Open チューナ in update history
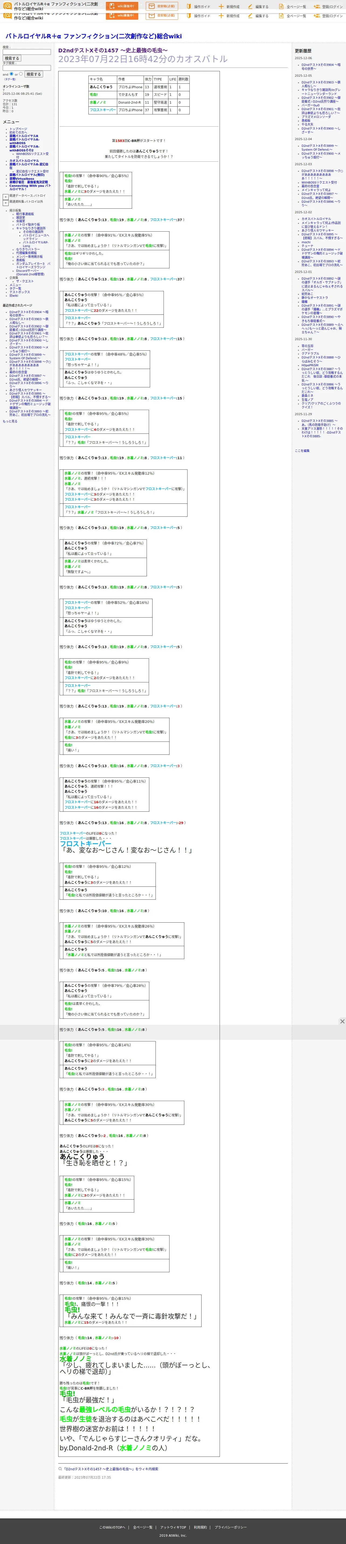Image resolution: width=346 pixels, height=1544 pixels. click(x=307, y=246)
